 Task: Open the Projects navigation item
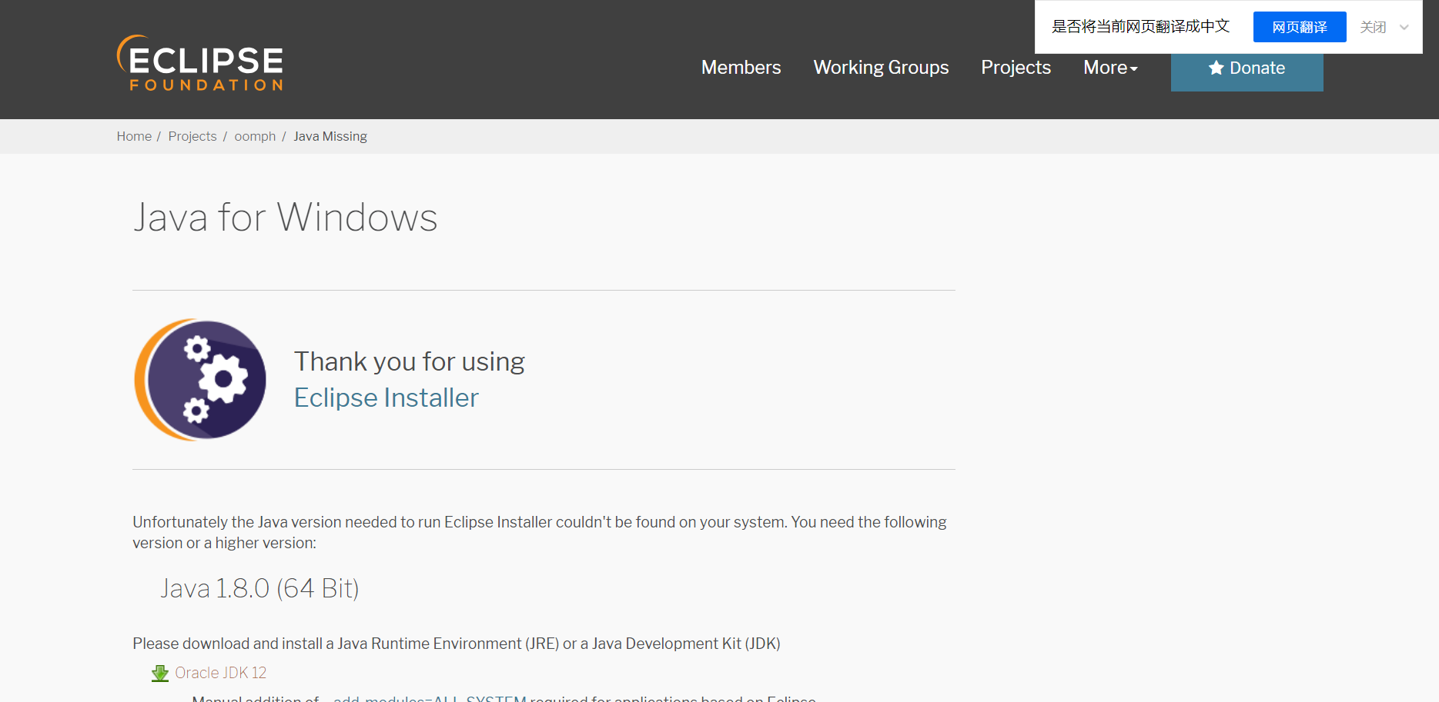(1016, 68)
